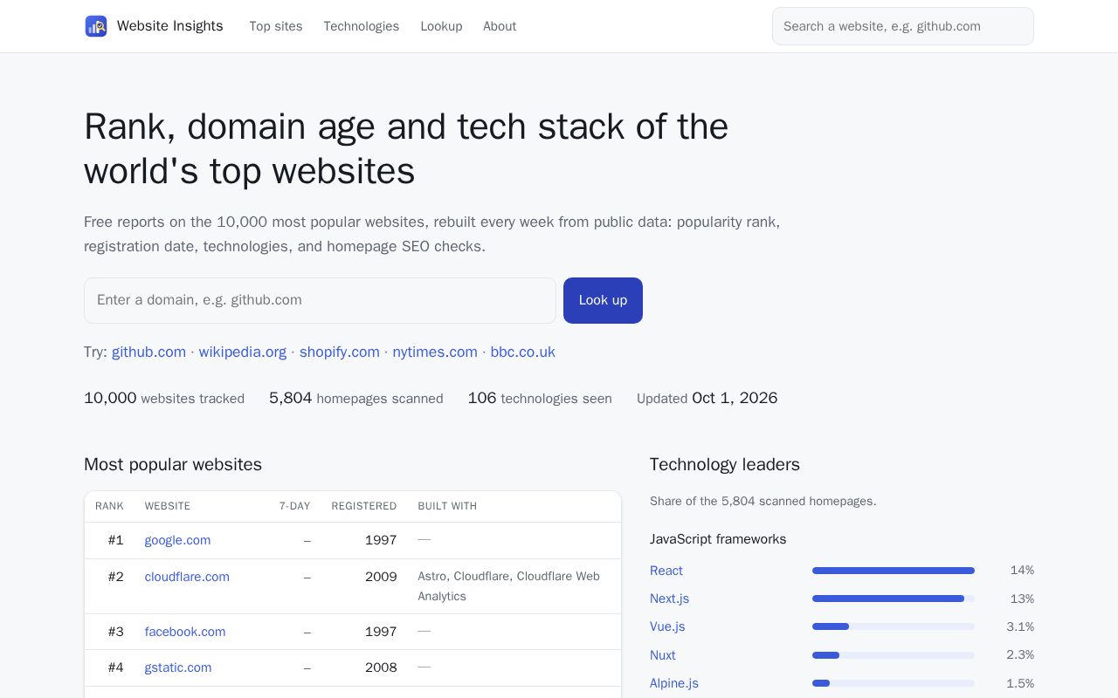Go to Technologies in the navigation
Image resolution: width=1118 pixels, height=698 pixels.
point(362,26)
